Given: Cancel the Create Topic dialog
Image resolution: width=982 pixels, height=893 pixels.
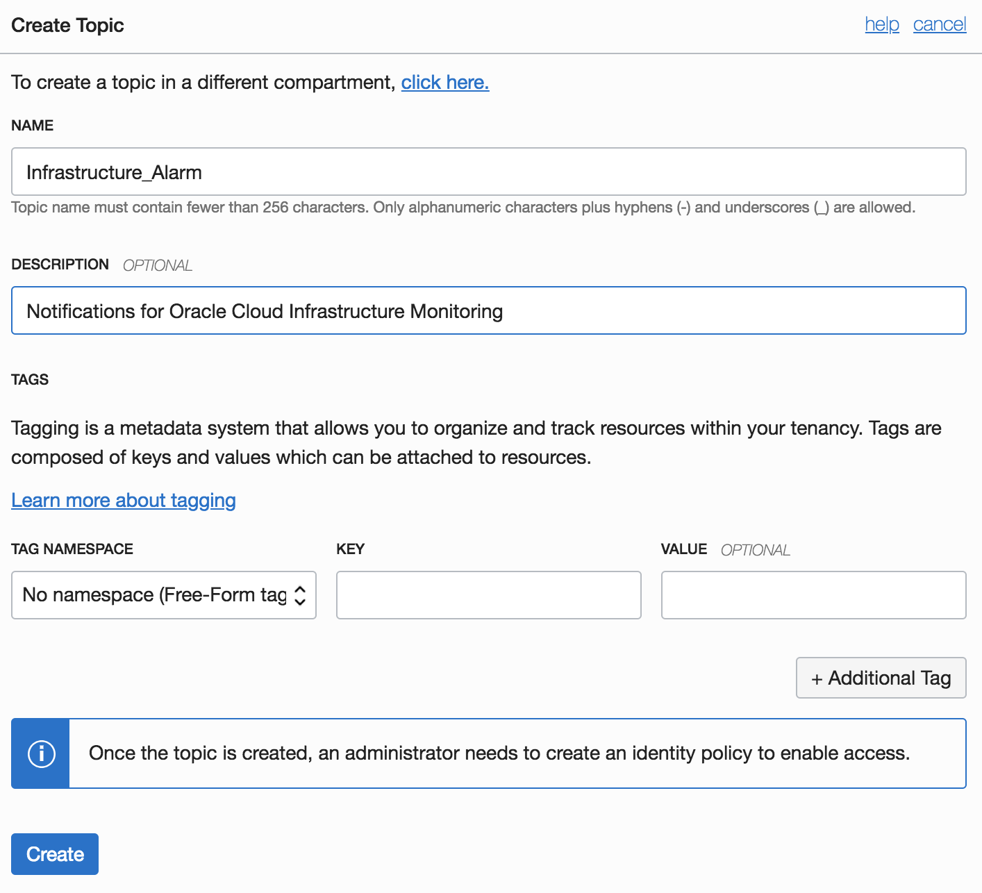Looking at the screenshot, I should tap(939, 24).
